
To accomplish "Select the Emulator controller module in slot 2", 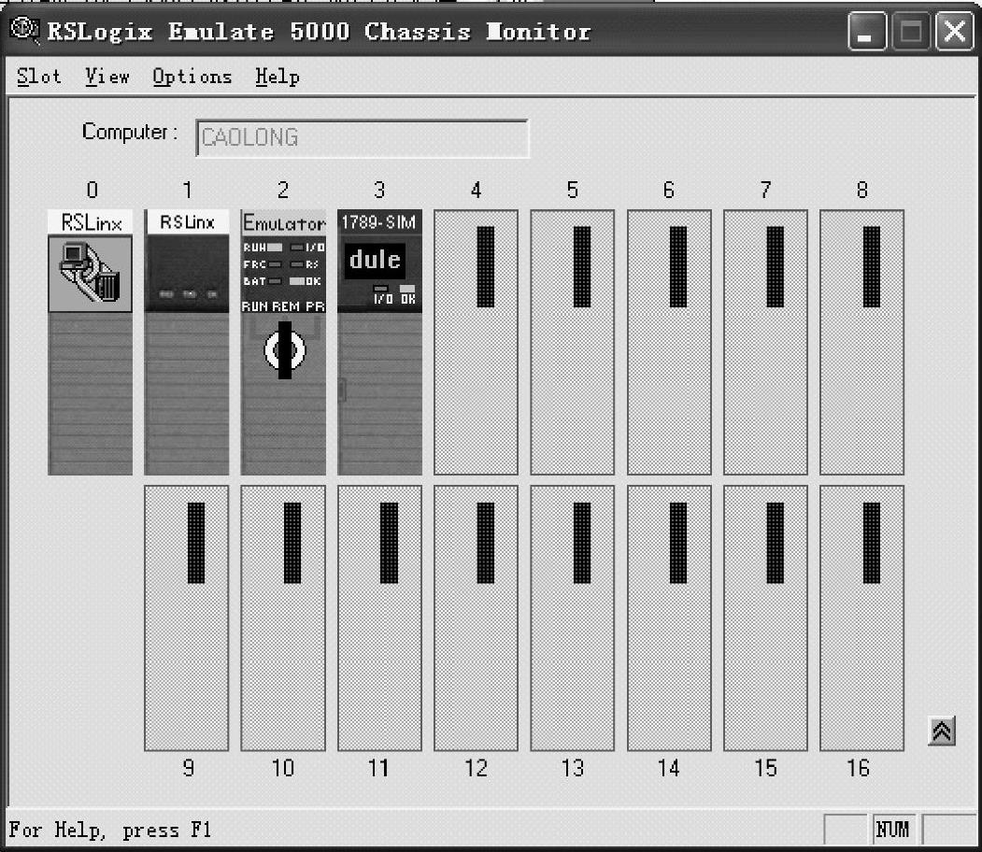I will click(283, 342).
